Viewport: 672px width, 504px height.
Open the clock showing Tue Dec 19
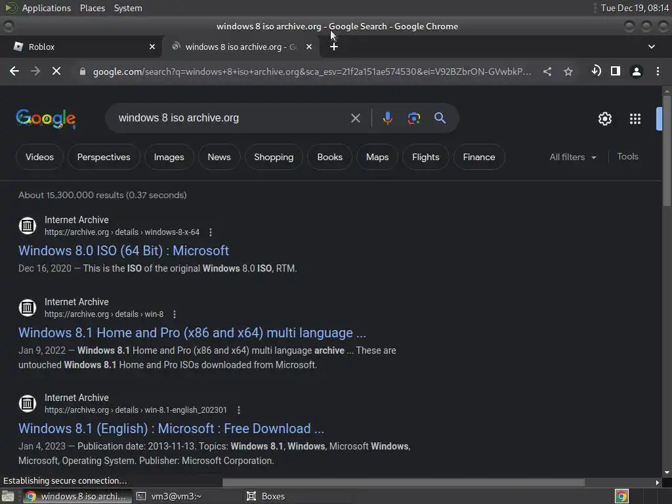(x=635, y=8)
